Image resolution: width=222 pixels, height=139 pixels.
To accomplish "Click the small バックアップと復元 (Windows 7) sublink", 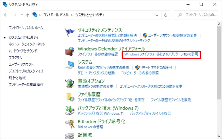I will click(x=101, y=113).
